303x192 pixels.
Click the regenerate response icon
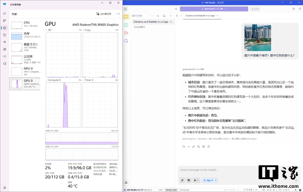tap(184, 147)
